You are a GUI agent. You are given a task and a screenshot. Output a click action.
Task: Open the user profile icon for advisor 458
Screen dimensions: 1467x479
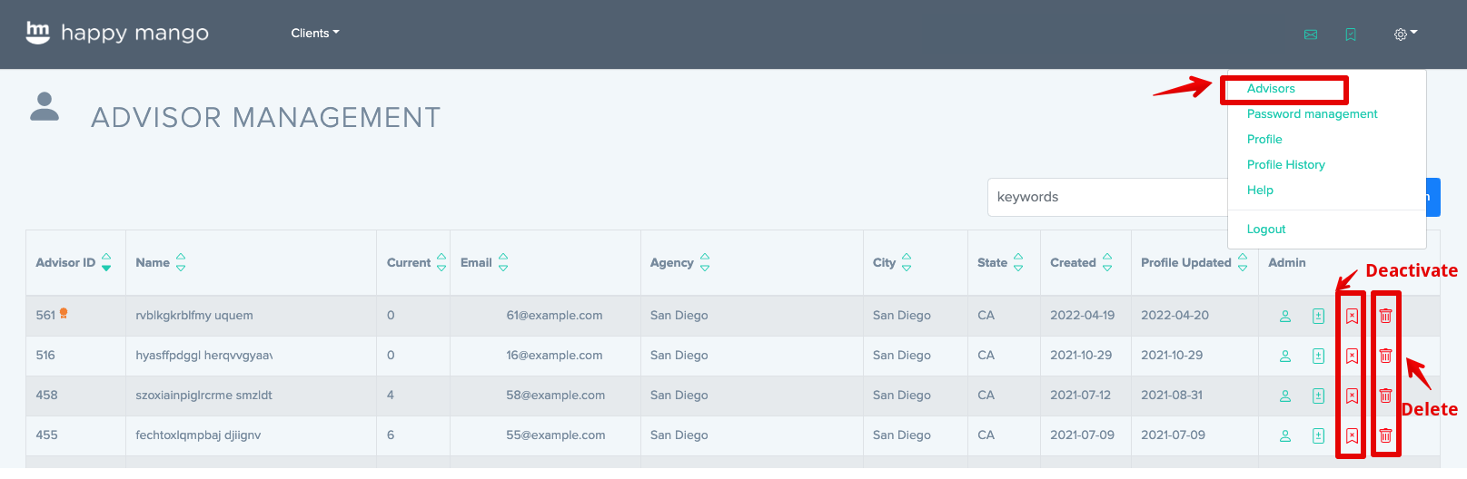1285,396
